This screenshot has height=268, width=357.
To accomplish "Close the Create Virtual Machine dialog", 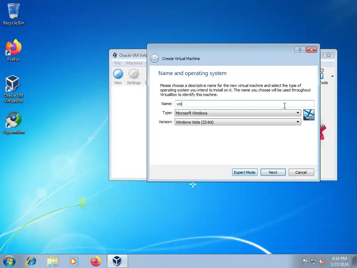I will [311, 50].
